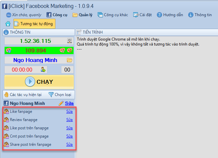Select the Tương tác tự động tab

click(x=34, y=24)
